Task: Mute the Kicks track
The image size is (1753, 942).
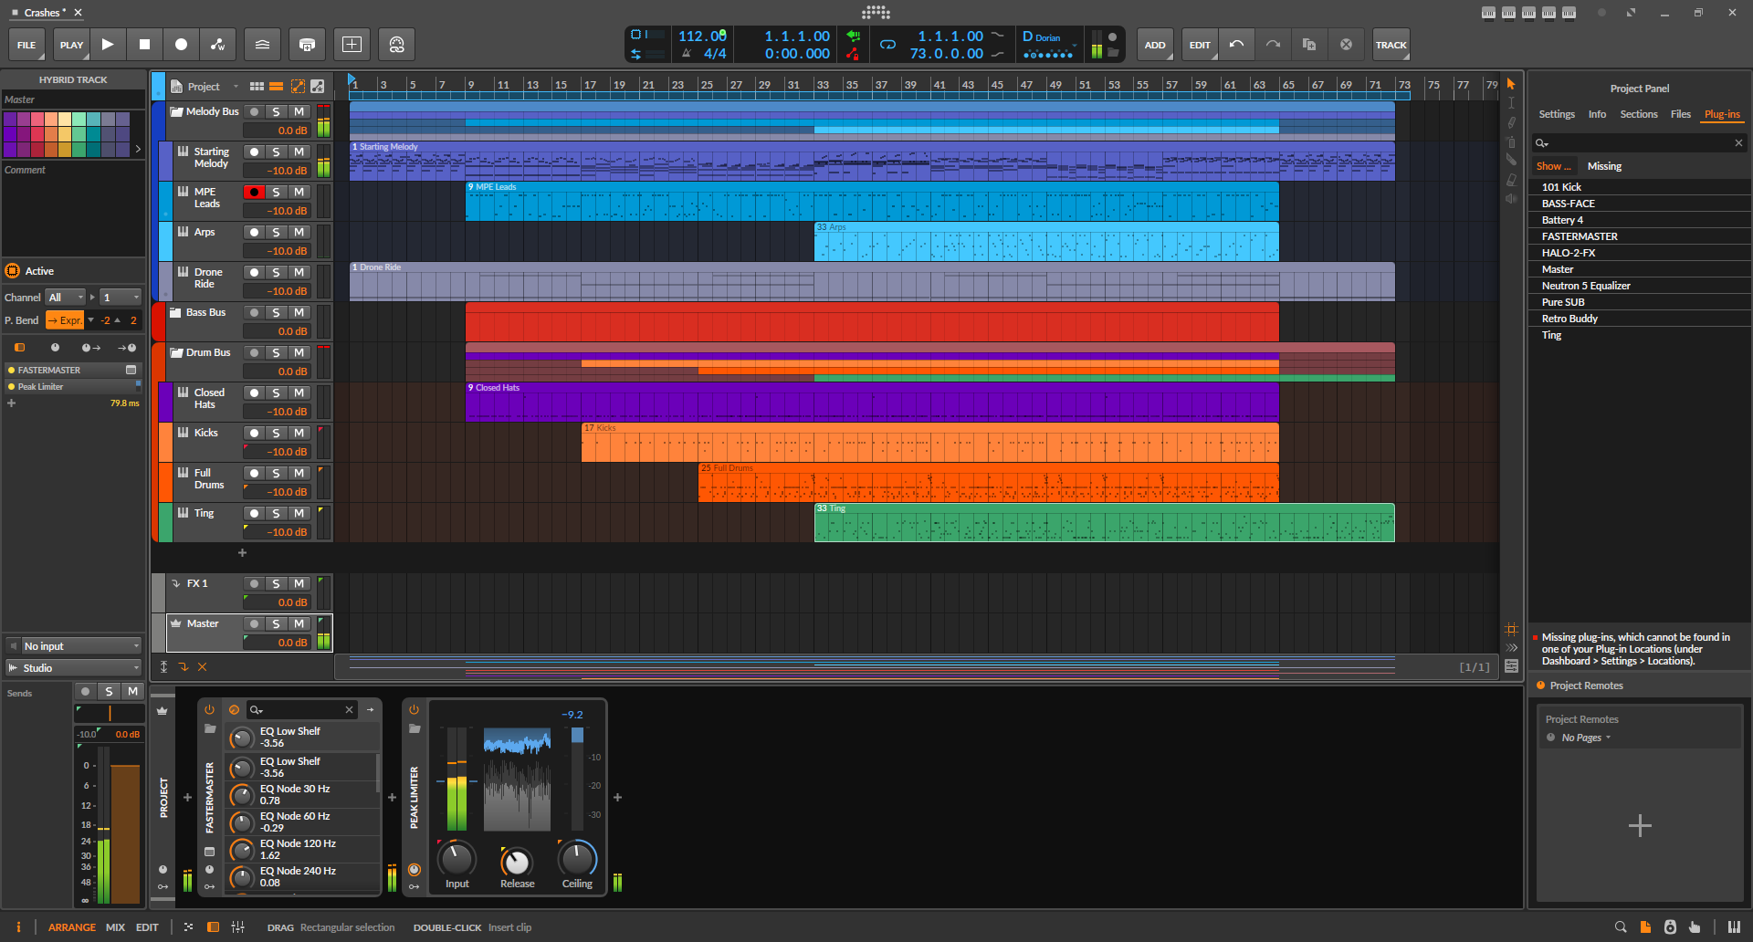Action: 299,433
